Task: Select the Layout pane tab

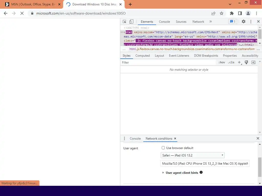Action: (159, 56)
